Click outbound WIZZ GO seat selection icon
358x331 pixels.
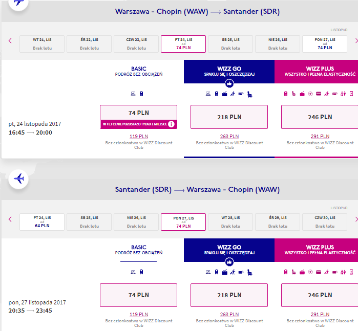coord(250,94)
